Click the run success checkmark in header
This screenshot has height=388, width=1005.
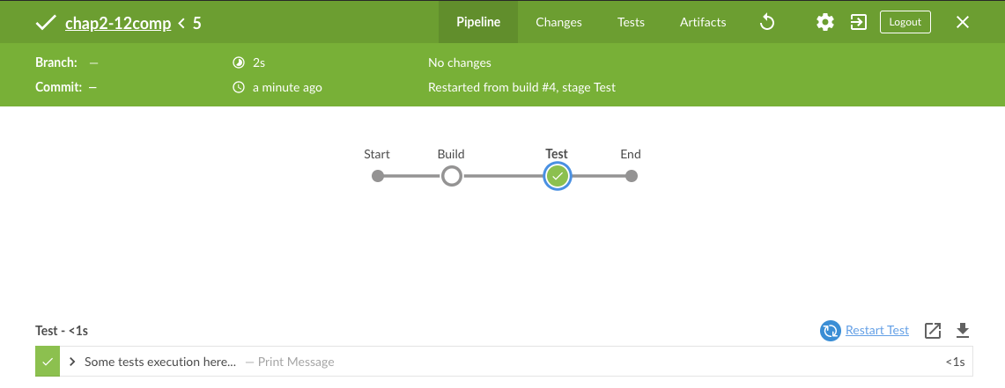click(46, 23)
